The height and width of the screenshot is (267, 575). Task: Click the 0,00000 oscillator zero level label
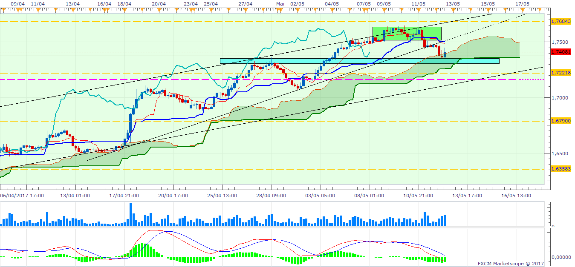pyautogui.click(x=561, y=257)
